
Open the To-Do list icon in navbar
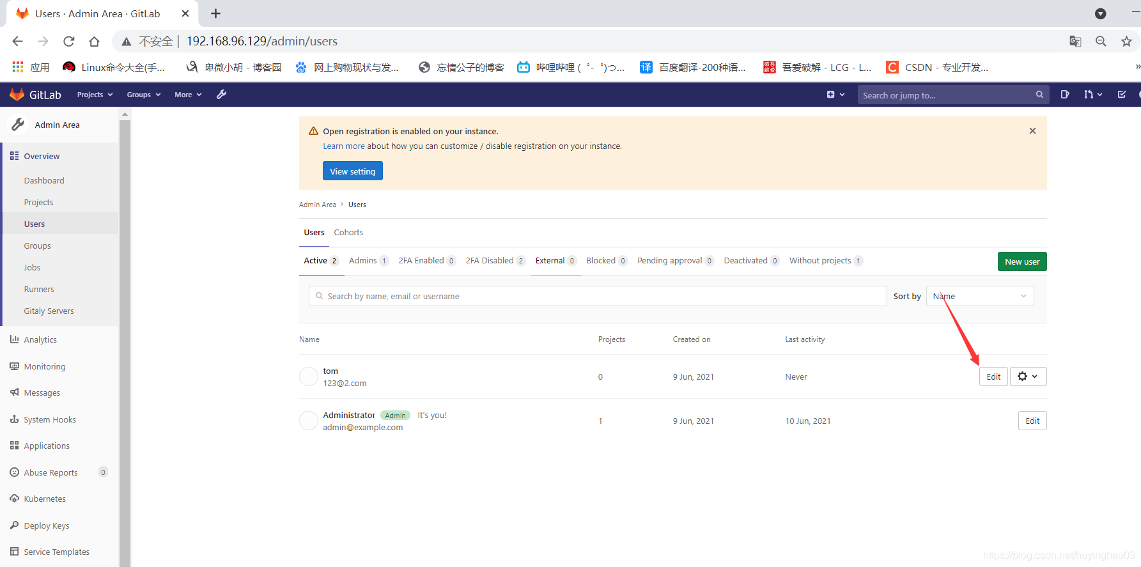(x=1122, y=95)
